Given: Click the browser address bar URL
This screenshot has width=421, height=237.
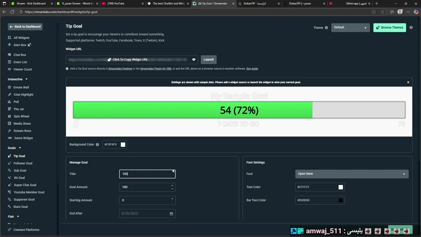Looking at the screenshot, I should point(61,12).
